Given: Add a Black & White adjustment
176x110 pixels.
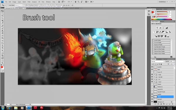Looking at the screenshot, I should 163,32.
